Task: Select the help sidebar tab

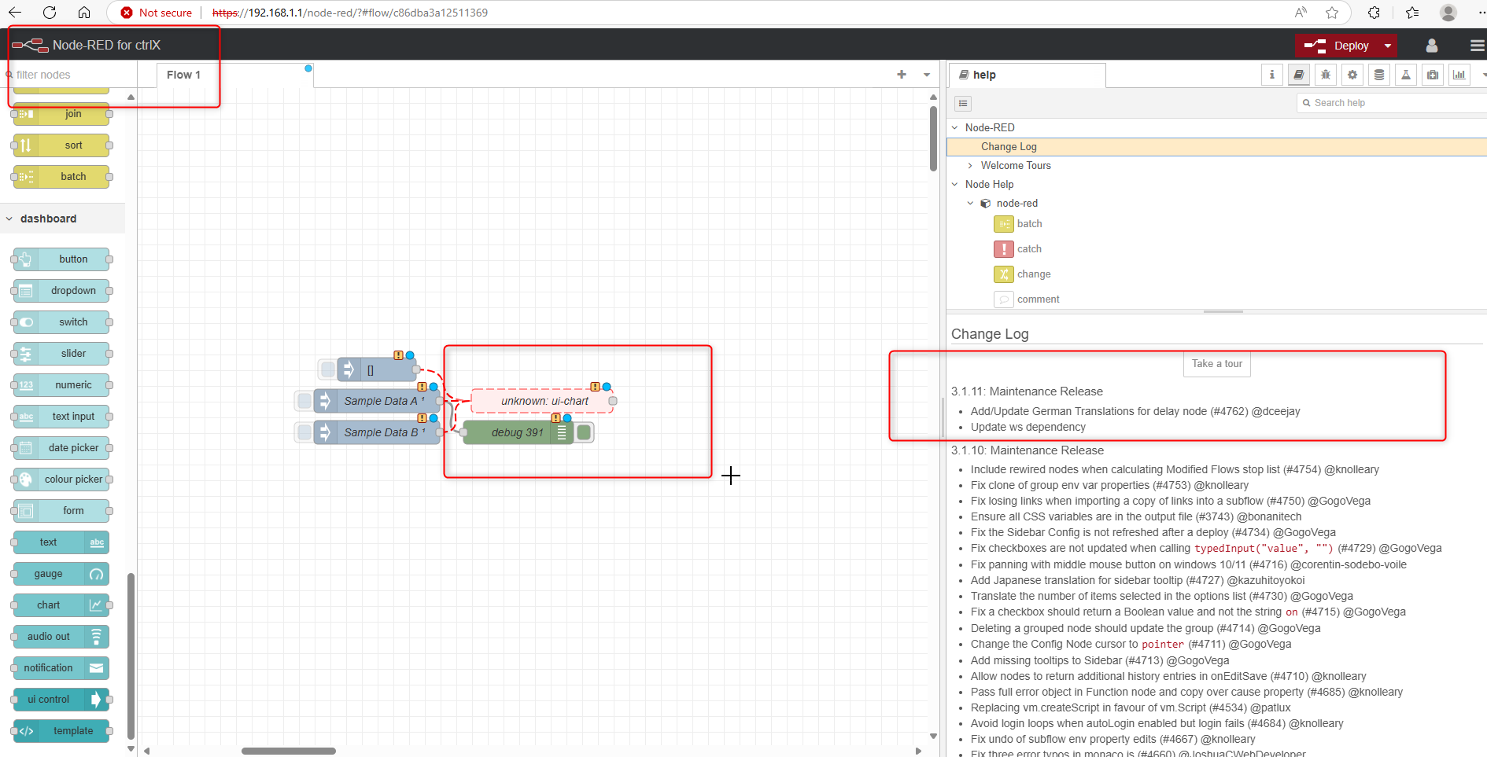Action: click(1027, 75)
